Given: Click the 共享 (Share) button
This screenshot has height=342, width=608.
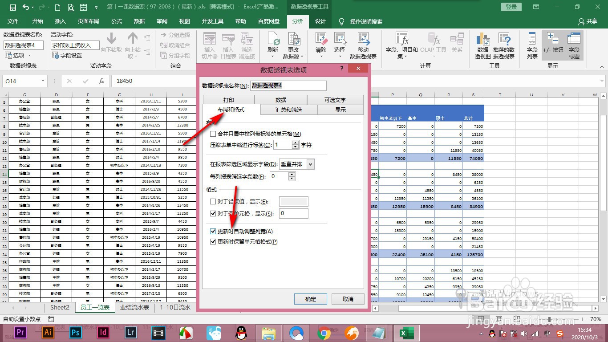Looking at the screenshot, I should (x=588, y=21).
